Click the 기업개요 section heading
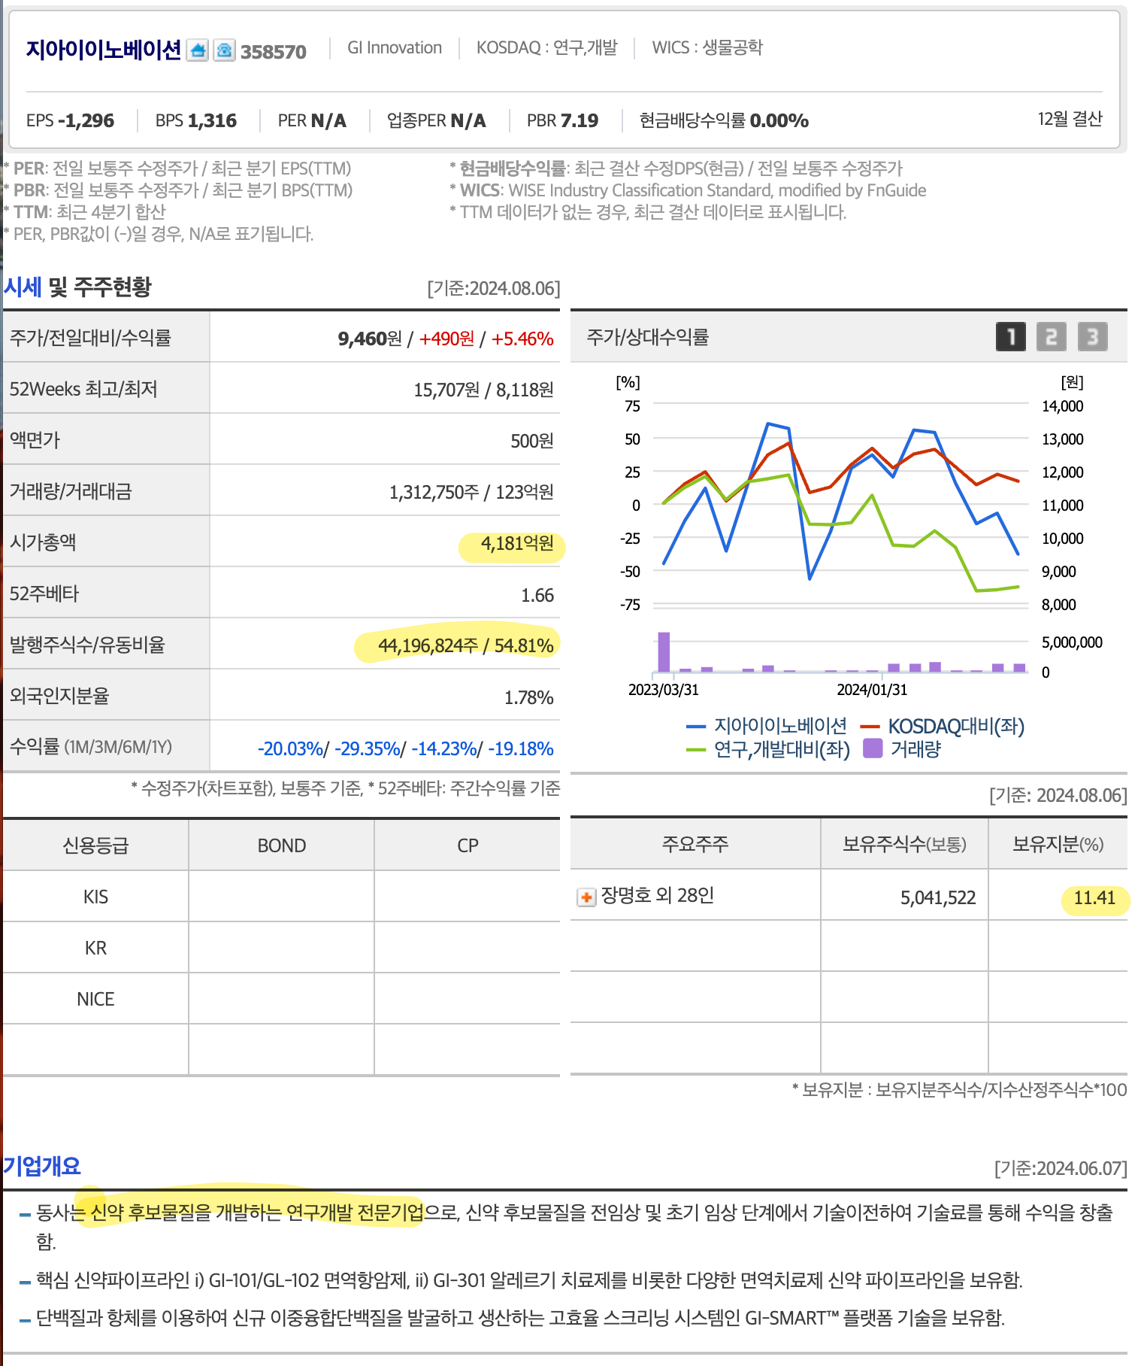Image resolution: width=1147 pixels, height=1366 pixels. [x=41, y=1166]
